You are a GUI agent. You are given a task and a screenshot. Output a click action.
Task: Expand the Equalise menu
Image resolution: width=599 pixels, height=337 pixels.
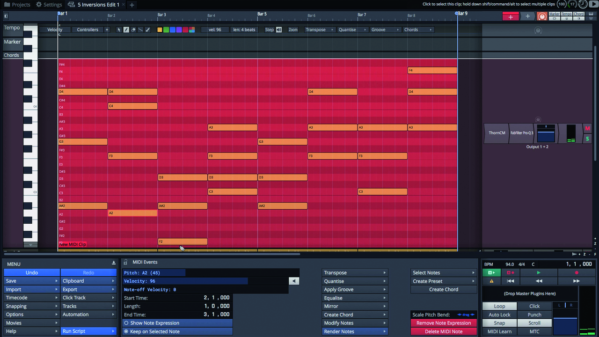(355, 298)
